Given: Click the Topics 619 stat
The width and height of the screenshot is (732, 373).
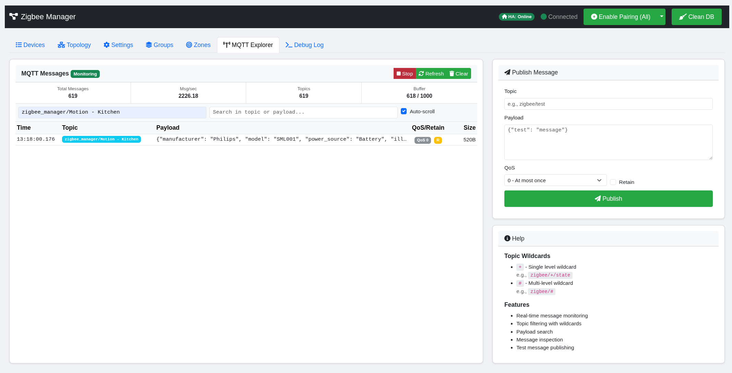Looking at the screenshot, I should point(304,93).
